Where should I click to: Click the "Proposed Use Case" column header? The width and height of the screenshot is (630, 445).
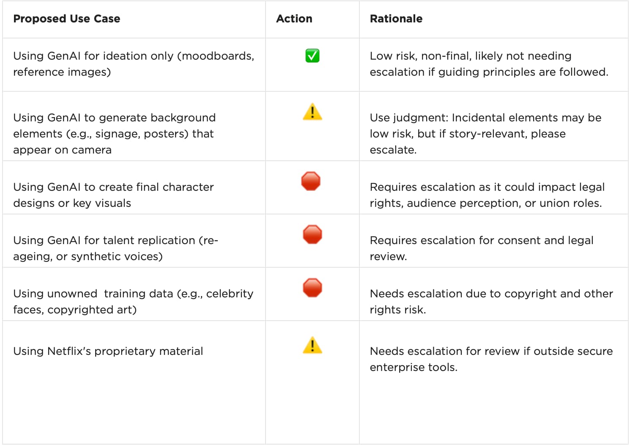click(67, 19)
